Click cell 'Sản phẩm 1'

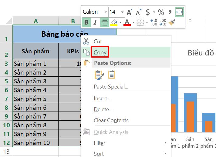point(35,64)
